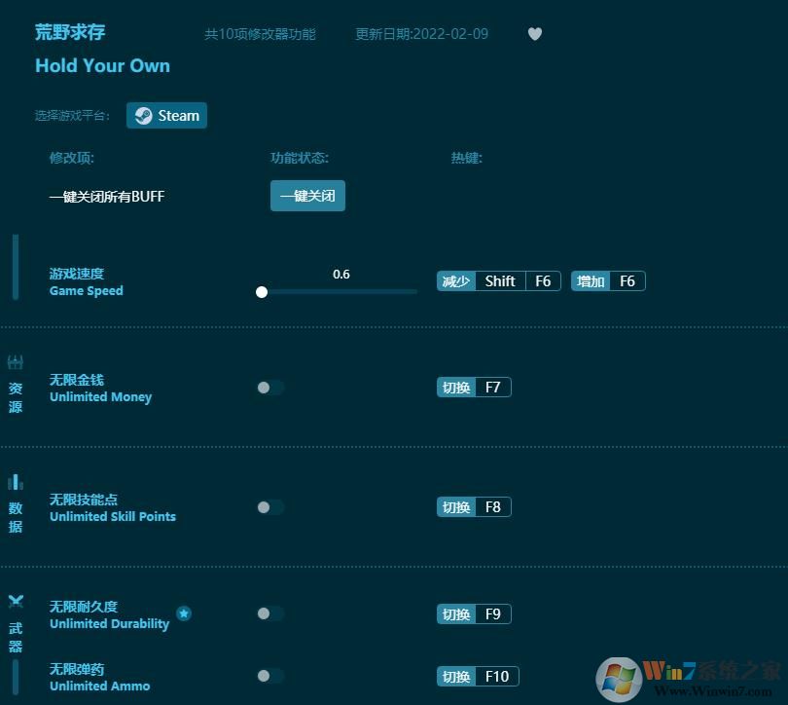
Task: Click the star badge beside Unlimited Durability
Action: 184,613
